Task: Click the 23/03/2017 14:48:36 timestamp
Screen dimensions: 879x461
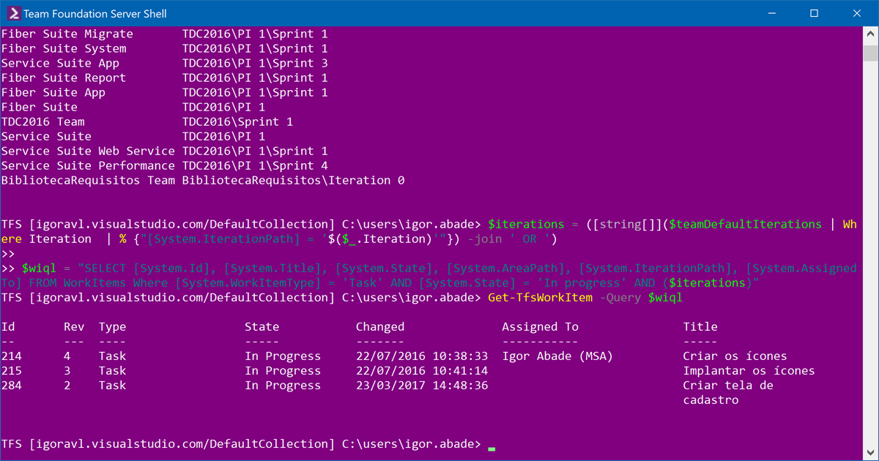Action: coord(422,386)
